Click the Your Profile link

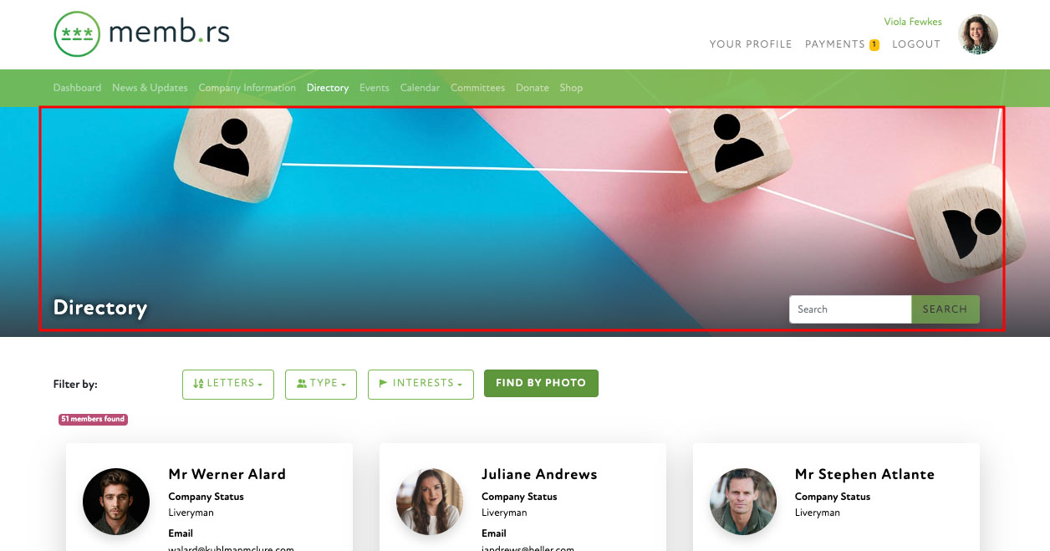751,44
